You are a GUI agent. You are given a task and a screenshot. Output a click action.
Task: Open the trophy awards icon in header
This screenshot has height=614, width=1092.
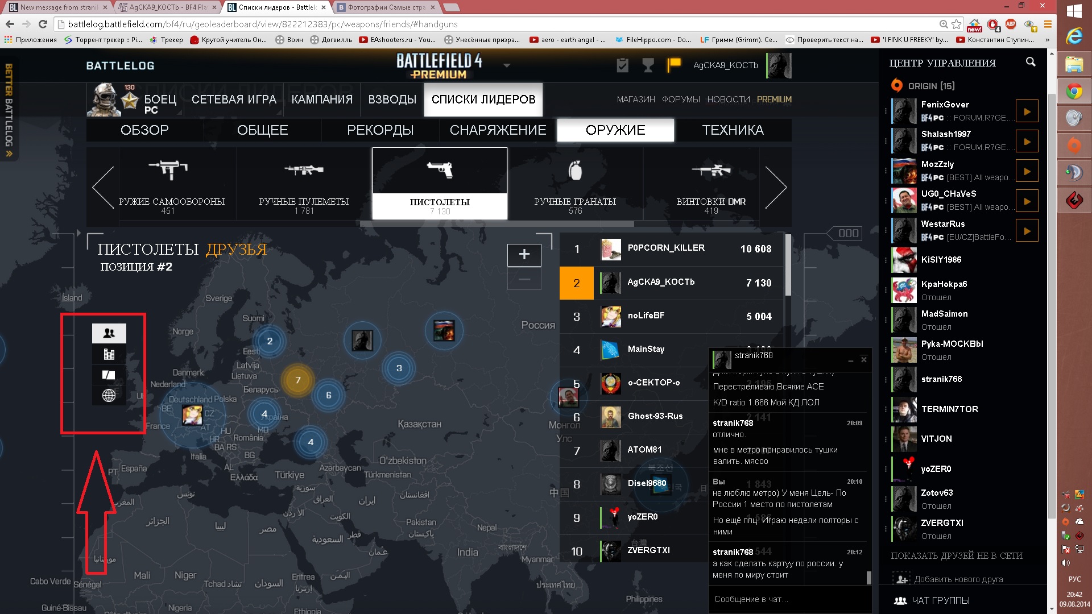[648, 65]
